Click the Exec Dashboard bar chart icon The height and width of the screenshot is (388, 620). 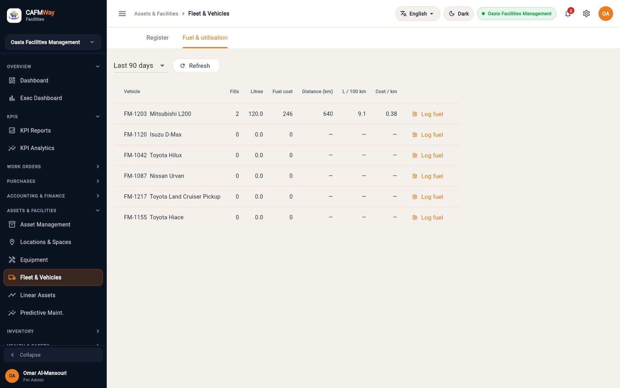coord(12,98)
